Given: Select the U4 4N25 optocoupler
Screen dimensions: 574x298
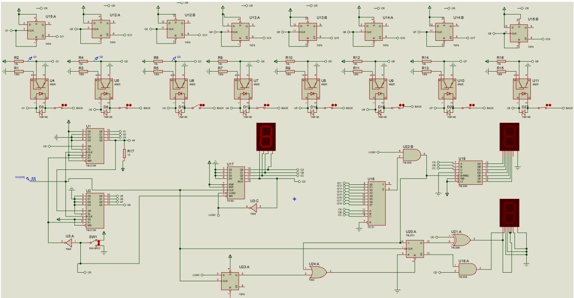Looking at the screenshot, I should [x=40, y=88].
